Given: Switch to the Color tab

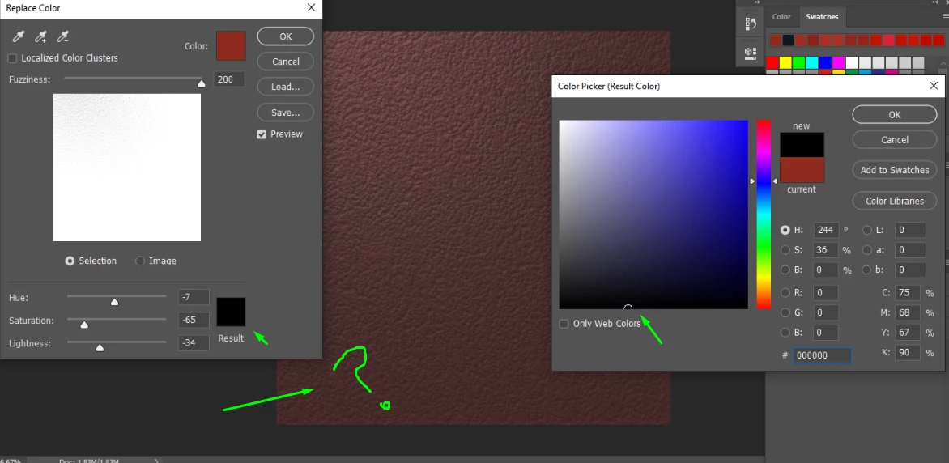Looking at the screenshot, I should pos(781,17).
